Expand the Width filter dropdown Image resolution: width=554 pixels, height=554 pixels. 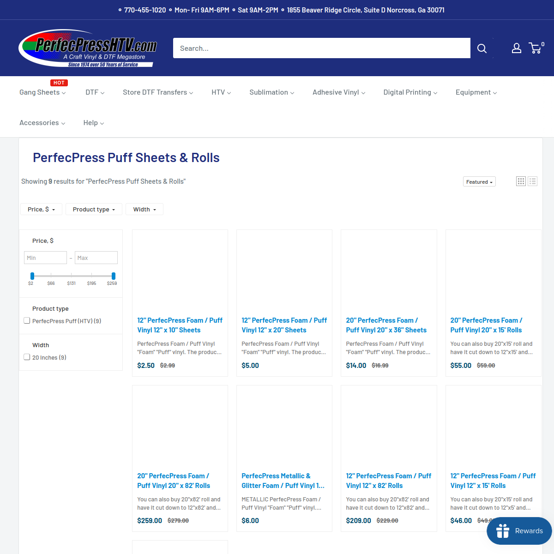[x=145, y=209]
